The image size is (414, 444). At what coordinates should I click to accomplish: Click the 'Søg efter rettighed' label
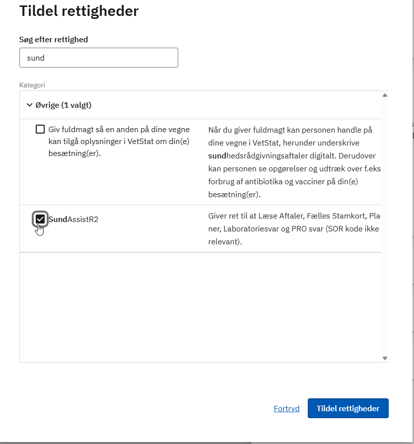(54, 39)
